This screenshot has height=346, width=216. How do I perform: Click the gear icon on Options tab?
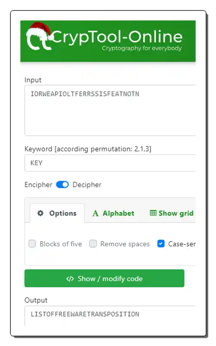point(40,213)
